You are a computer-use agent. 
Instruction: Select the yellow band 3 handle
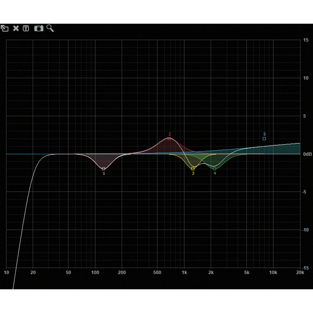tap(193, 169)
